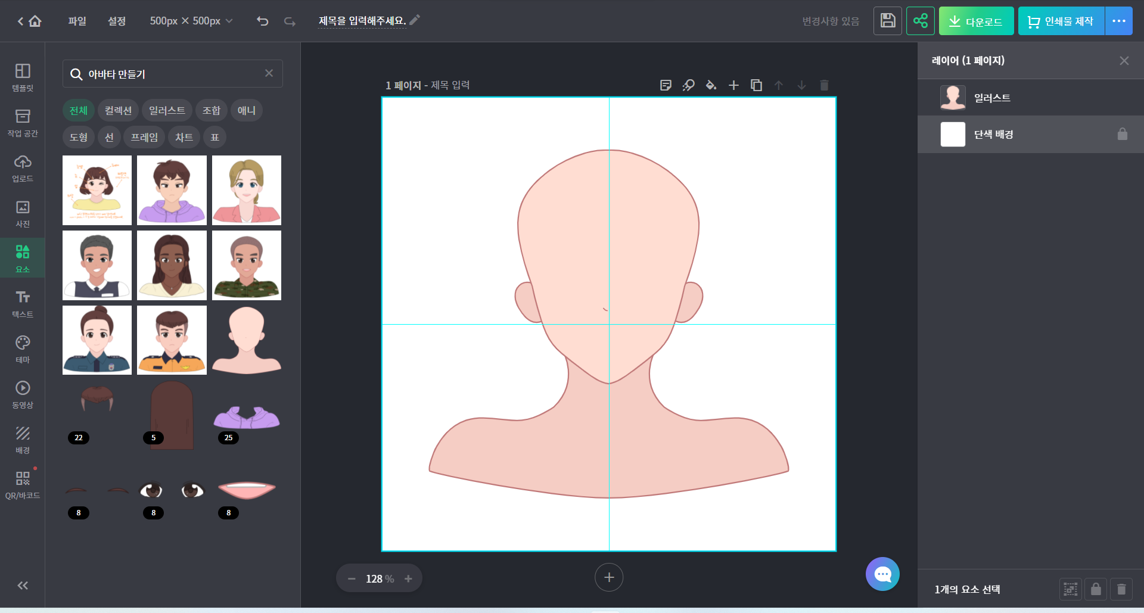Open the 테마 sidebar panel
1144x613 pixels.
point(23,349)
